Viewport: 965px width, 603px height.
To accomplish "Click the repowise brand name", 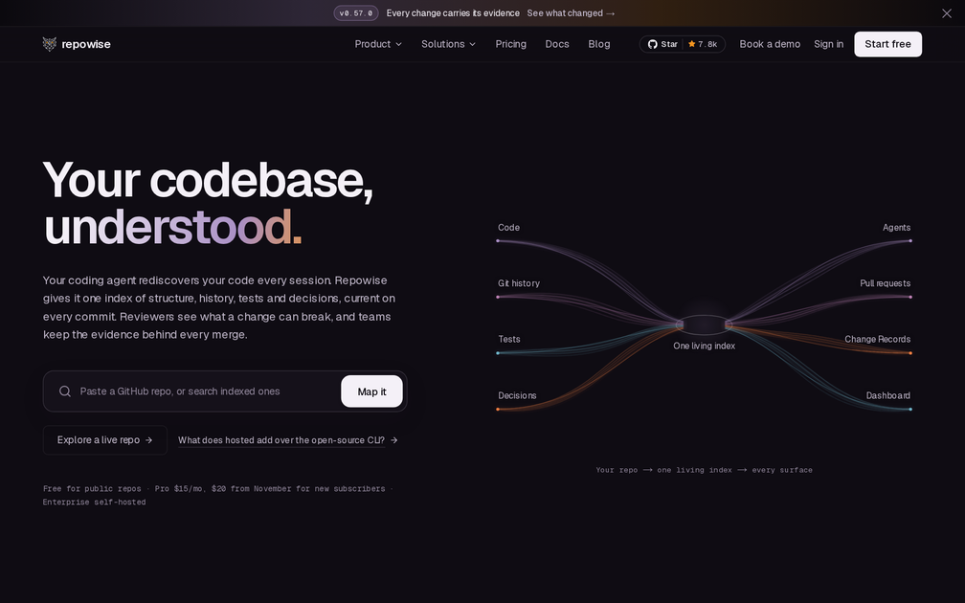I will point(86,44).
